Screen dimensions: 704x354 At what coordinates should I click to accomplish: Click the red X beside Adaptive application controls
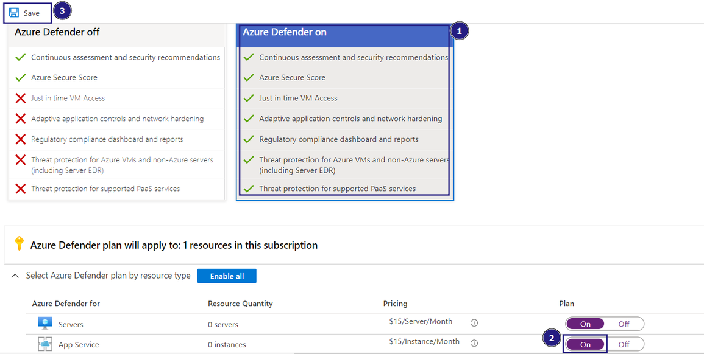click(x=20, y=119)
